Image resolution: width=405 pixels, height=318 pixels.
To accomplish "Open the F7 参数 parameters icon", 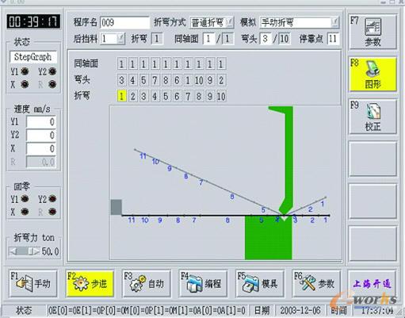I will tap(373, 32).
